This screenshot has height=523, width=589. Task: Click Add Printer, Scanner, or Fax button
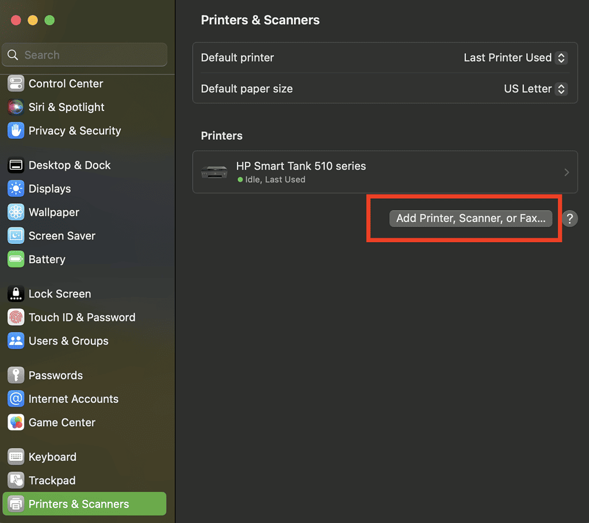click(x=471, y=219)
